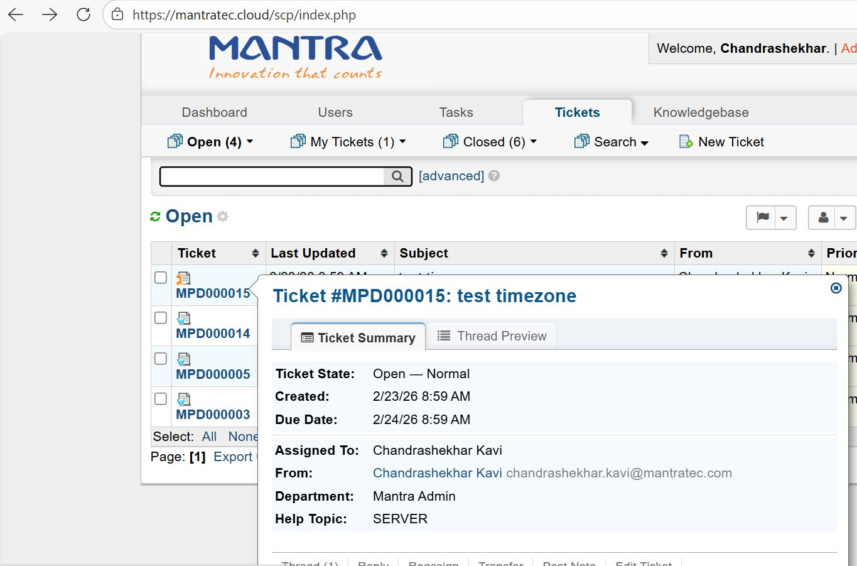
Task: Open the Knowledgebase tab
Action: (701, 112)
